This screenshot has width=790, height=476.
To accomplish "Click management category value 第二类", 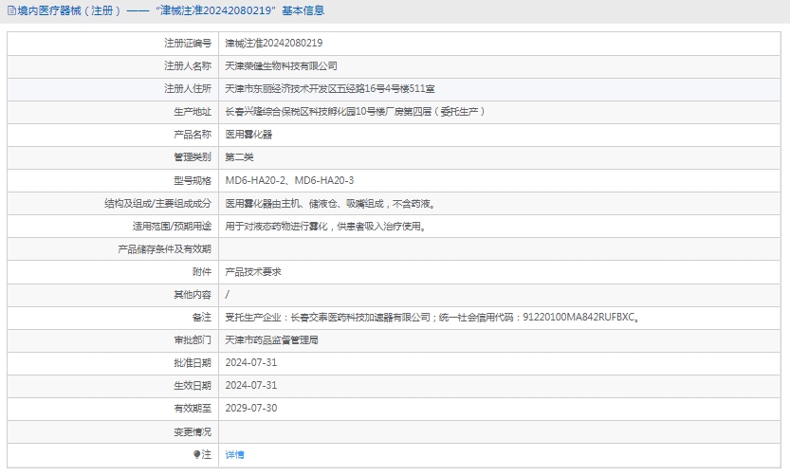I will coord(239,157).
